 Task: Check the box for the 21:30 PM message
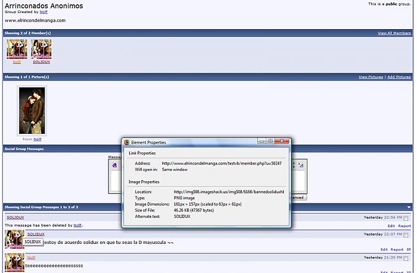[x=406, y=258]
